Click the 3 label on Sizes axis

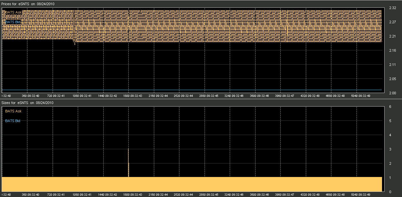pyautogui.click(x=390, y=149)
